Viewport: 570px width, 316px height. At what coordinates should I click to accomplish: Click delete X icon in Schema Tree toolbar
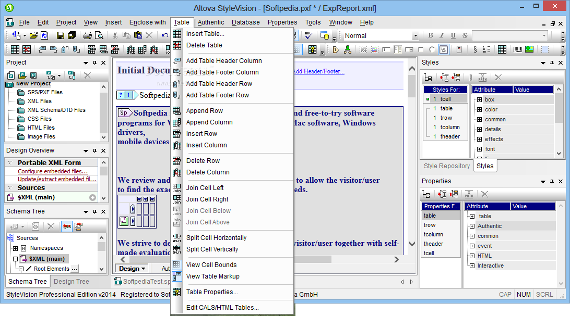coord(51,226)
